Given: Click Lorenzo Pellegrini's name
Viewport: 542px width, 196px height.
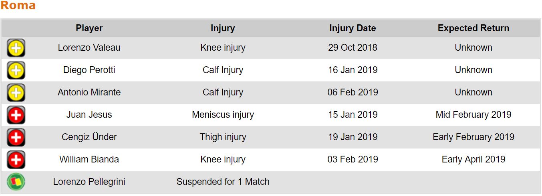Looking at the screenshot, I should point(89,182).
